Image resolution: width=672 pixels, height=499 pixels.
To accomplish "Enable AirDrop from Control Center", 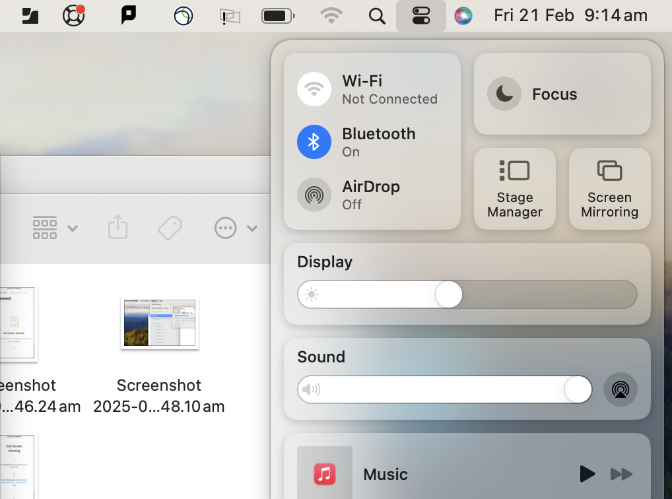I will pos(314,195).
